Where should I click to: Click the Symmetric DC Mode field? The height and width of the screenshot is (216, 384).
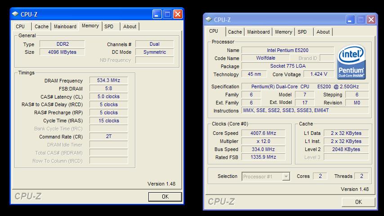(x=155, y=52)
